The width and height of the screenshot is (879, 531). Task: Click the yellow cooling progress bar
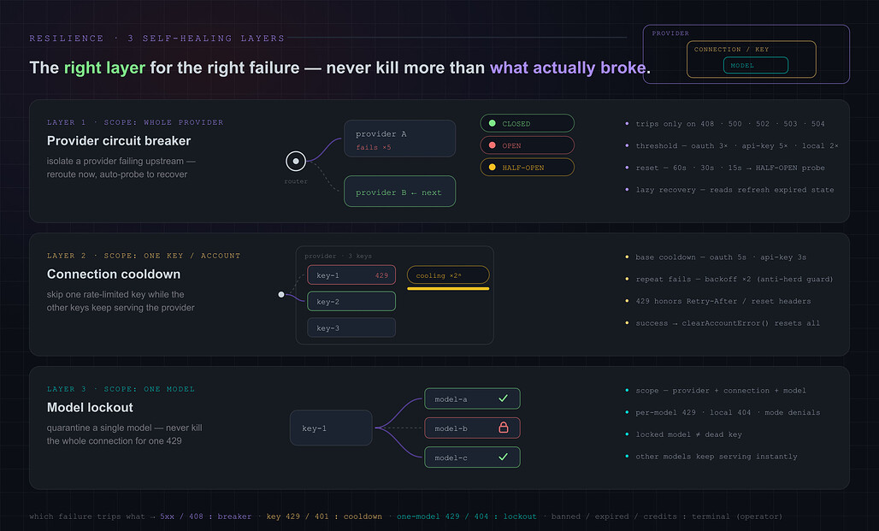point(448,289)
